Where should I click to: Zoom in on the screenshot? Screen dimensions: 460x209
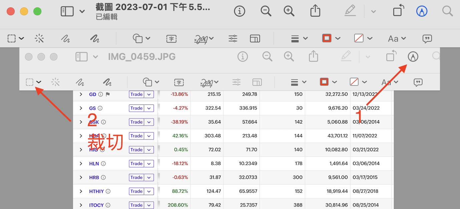pyautogui.click(x=289, y=11)
